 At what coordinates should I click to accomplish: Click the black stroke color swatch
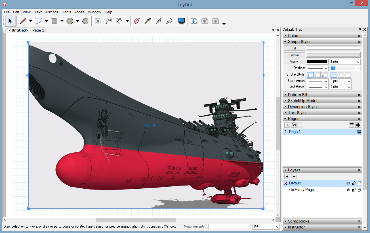coord(317,62)
